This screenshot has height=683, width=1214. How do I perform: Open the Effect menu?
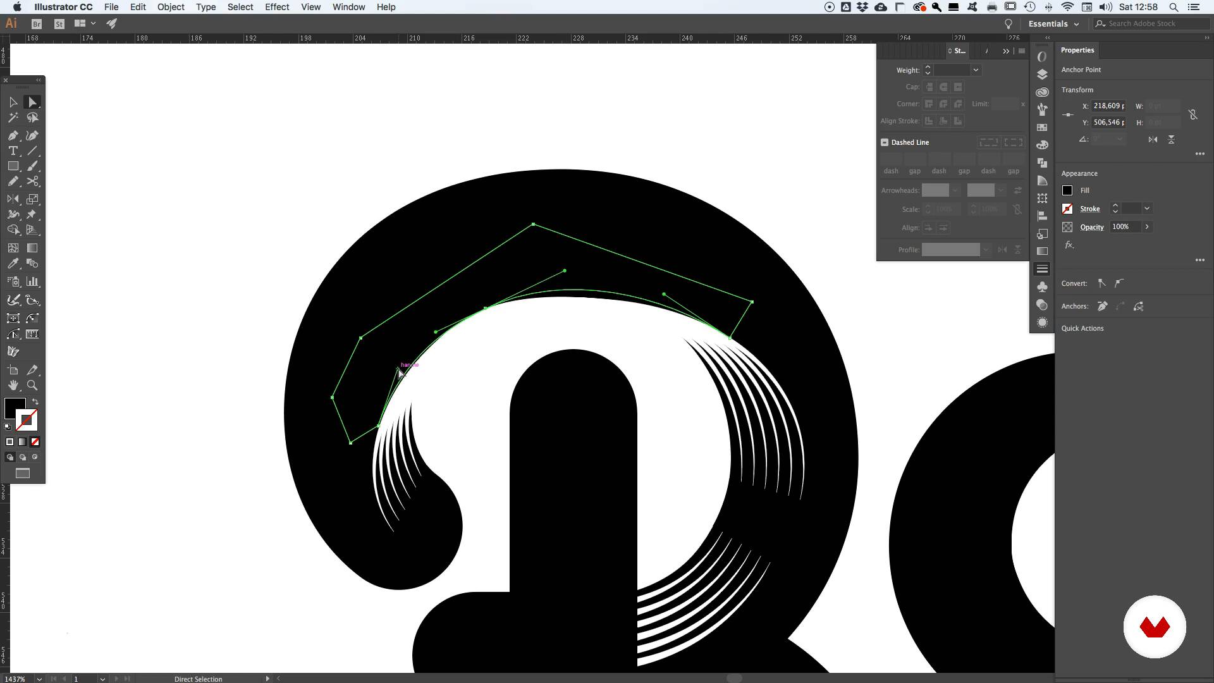pyautogui.click(x=277, y=7)
